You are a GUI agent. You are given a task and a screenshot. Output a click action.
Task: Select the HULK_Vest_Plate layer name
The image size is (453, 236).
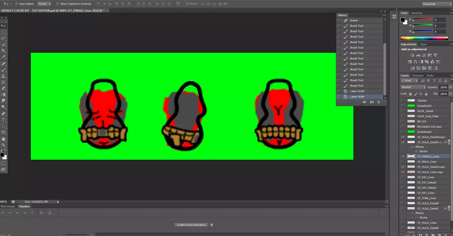(428, 116)
